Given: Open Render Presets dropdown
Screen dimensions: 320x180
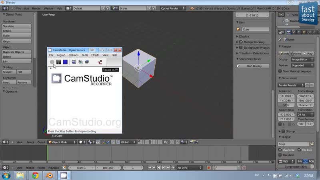Looking at the screenshot, I should tap(291, 85).
